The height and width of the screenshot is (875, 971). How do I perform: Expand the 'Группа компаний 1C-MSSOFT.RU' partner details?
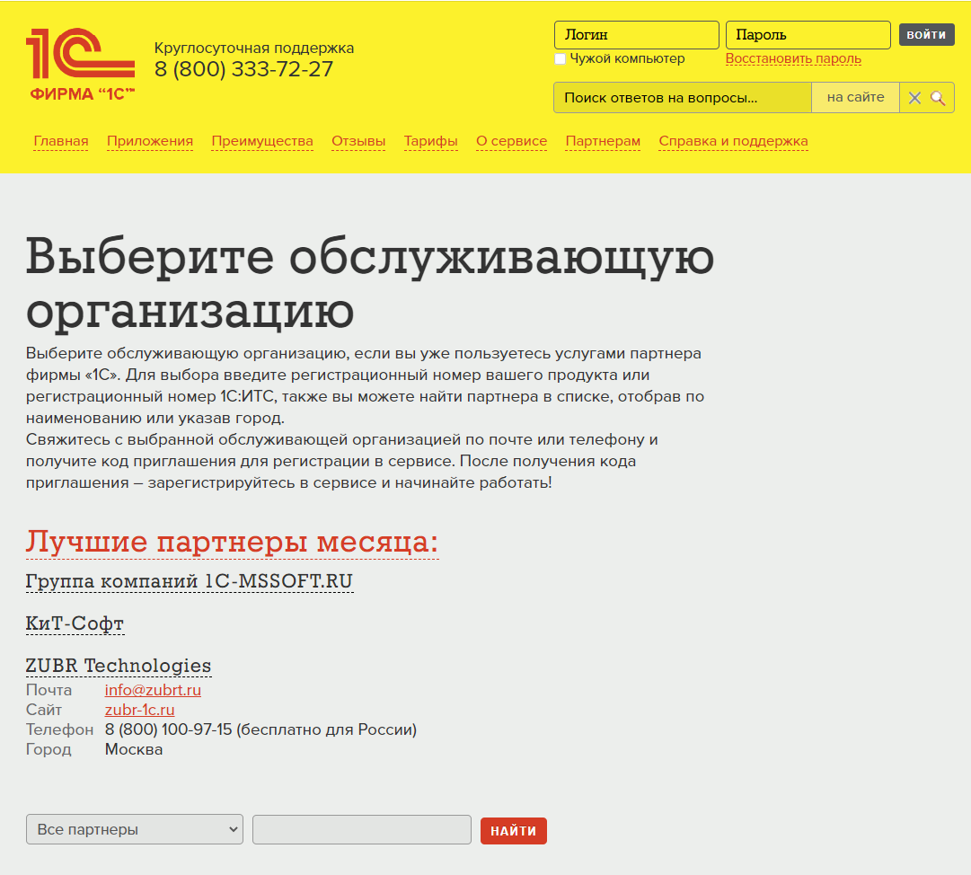[x=190, y=581]
